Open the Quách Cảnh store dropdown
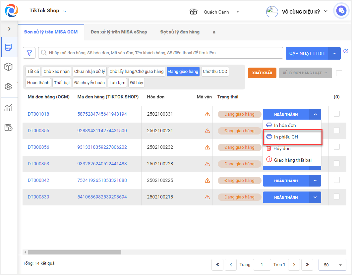The image size is (352, 275). click(238, 12)
